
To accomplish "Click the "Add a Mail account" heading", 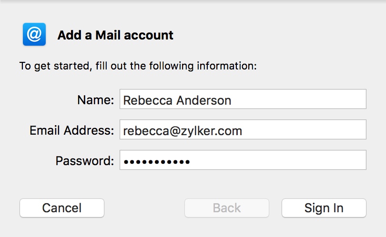I will tap(115, 35).
